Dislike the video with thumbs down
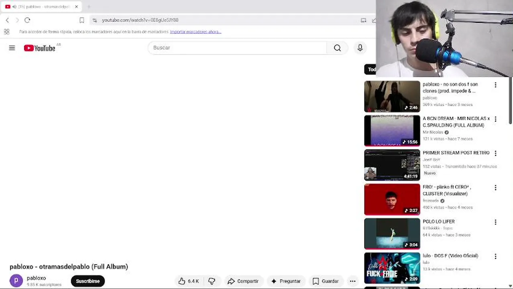 click(x=212, y=281)
